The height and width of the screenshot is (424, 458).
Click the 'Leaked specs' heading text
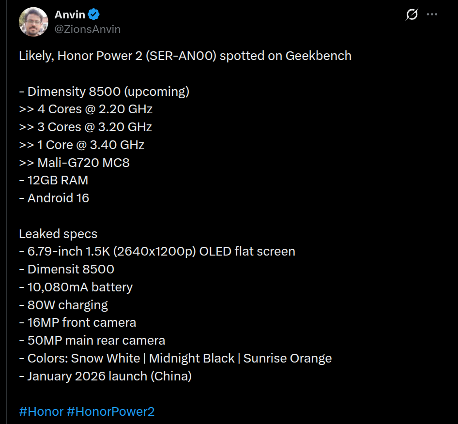[58, 234]
